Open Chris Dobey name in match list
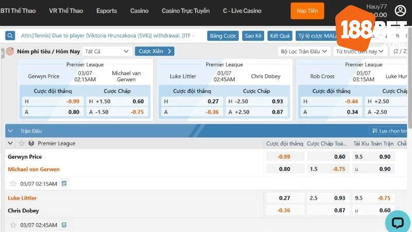 pos(23,211)
